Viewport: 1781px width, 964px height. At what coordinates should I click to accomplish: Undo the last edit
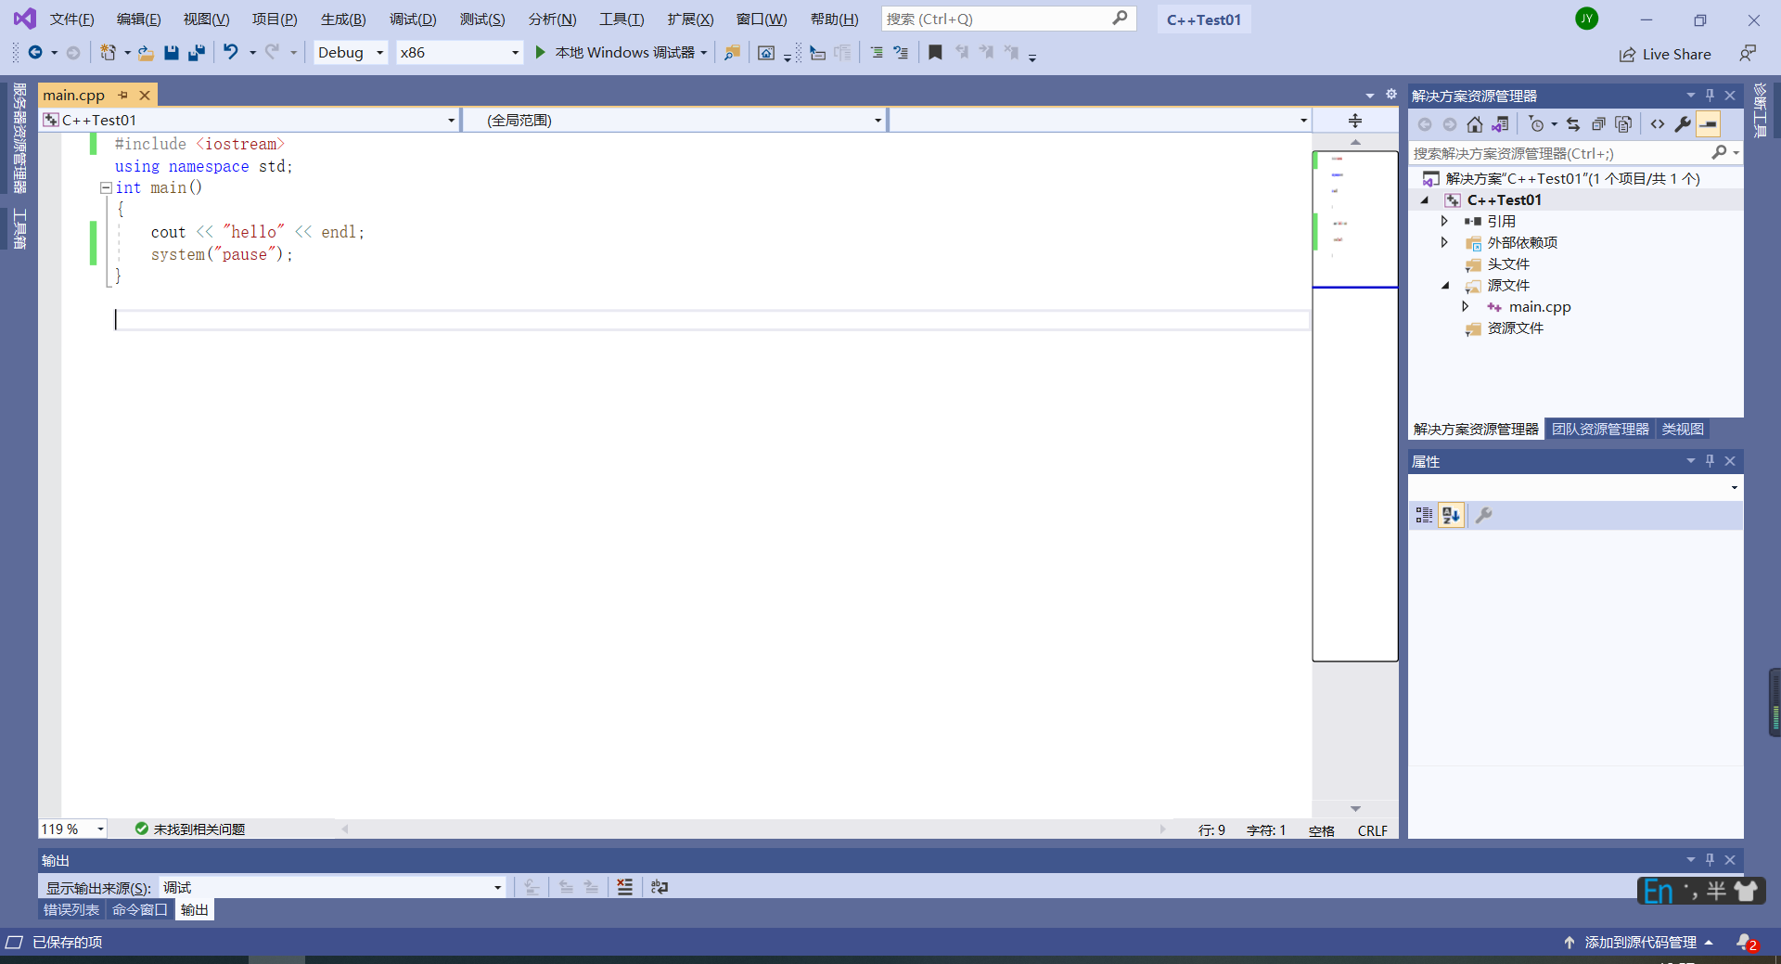pos(231,53)
